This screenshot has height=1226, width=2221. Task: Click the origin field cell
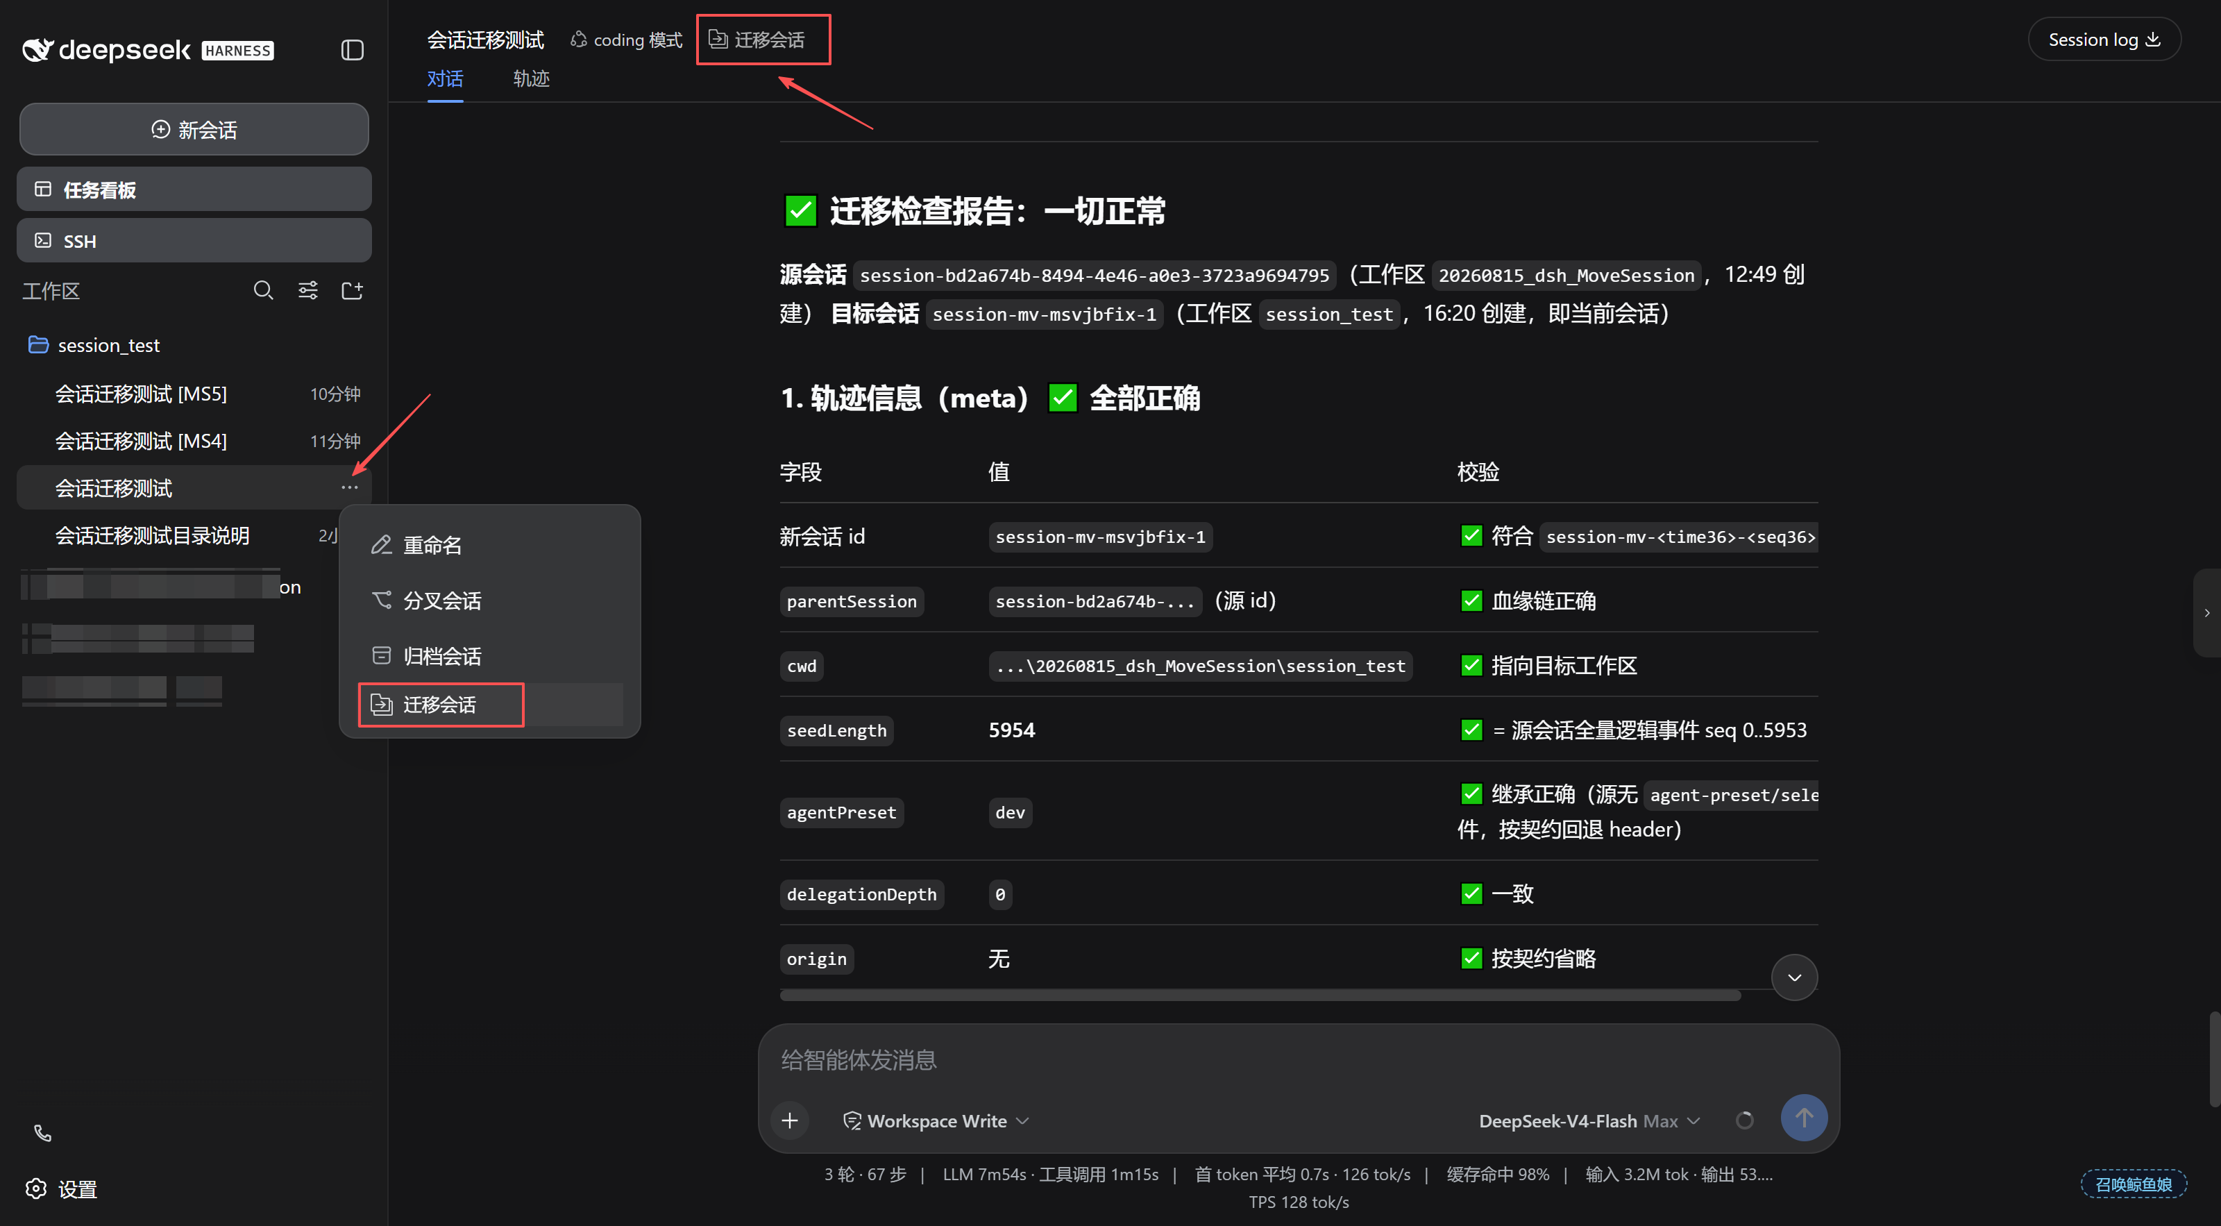click(x=816, y=959)
